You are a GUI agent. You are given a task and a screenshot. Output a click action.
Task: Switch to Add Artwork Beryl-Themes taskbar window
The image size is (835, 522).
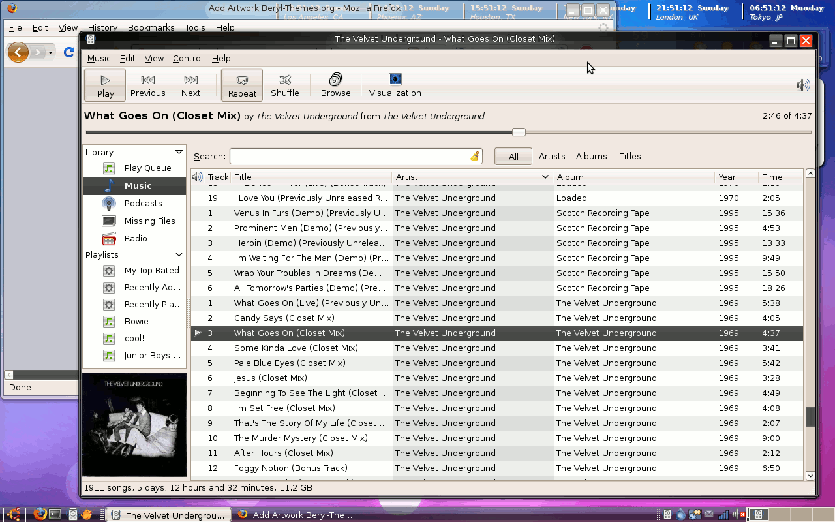pos(295,515)
